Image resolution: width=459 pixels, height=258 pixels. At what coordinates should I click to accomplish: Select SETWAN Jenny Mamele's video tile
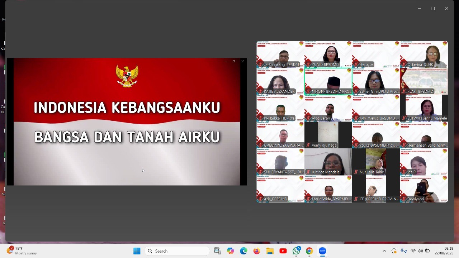424,108
